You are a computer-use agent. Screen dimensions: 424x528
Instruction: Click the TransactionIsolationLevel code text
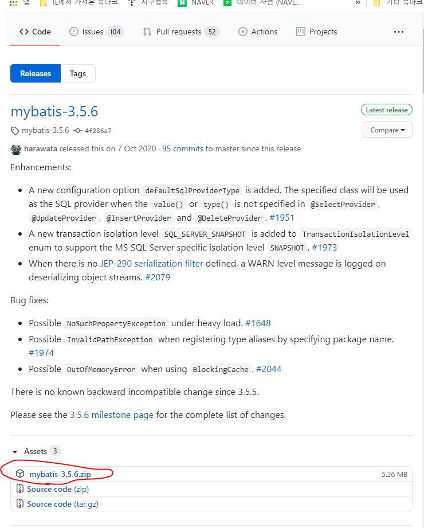tap(356, 234)
